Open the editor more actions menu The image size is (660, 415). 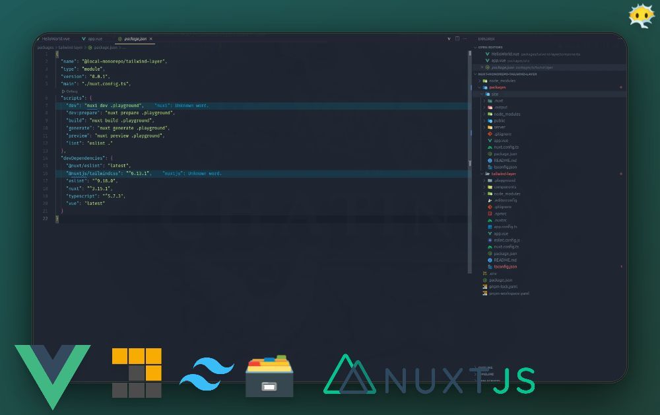(465, 39)
